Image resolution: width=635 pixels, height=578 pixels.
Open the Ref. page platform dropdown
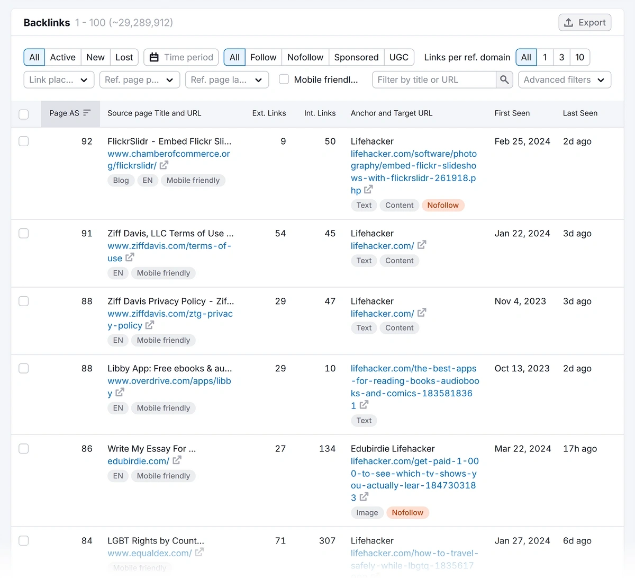[x=139, y=79]
